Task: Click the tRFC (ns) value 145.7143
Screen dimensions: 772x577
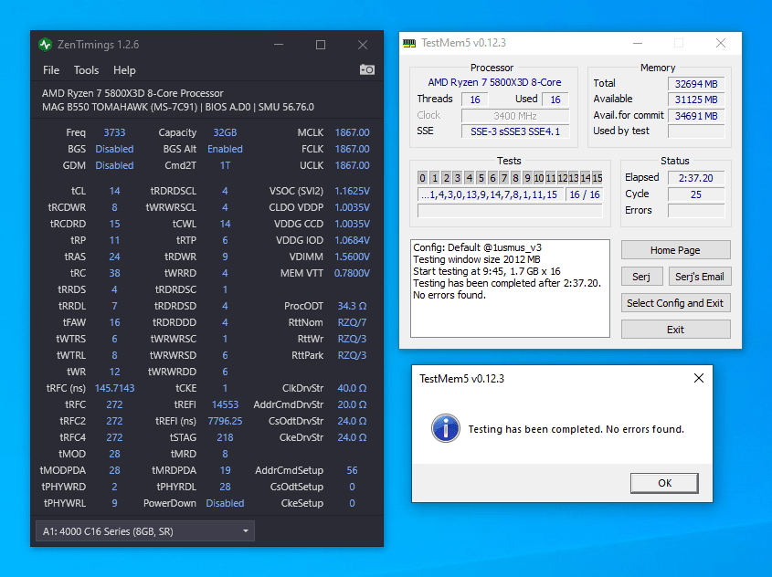Action: pyautogui.click(x=114, y=389)
